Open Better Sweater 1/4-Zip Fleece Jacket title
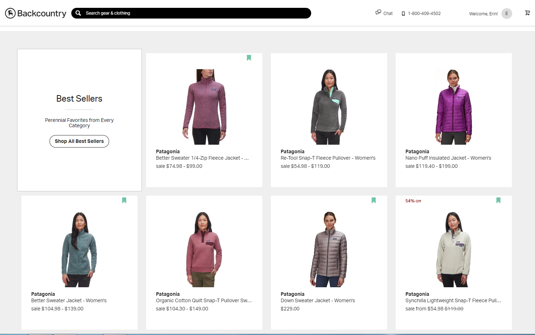 (x=202, y=158)
